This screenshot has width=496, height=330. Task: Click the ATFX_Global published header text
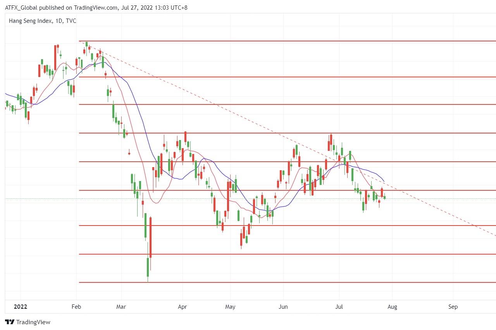pyautogui.click(x=96, y=7)
